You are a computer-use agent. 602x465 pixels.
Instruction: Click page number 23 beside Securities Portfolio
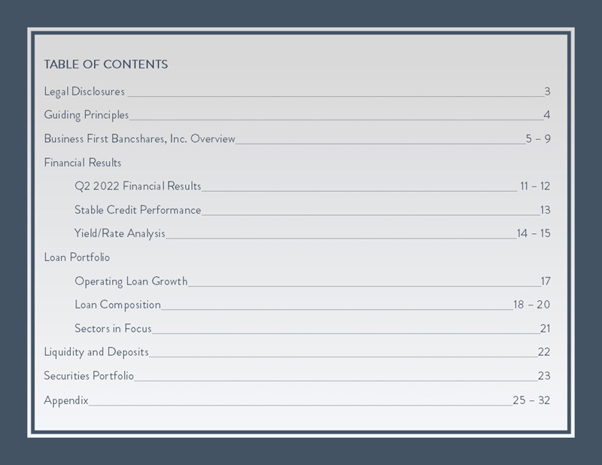click(x=544, y=375)
